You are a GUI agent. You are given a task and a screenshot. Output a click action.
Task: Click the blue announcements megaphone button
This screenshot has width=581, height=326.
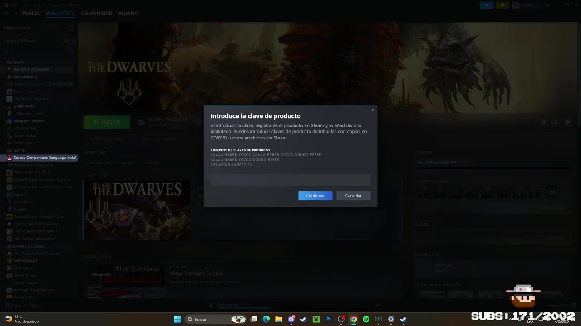tap(487, 5)
